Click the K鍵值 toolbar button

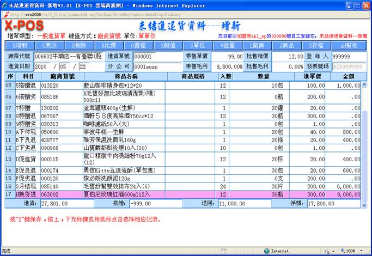pyautogui.click(x=169, y=45)
